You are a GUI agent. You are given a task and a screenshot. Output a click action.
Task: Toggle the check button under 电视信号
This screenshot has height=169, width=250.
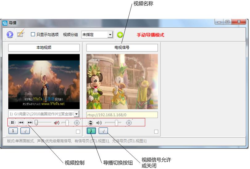pyautogui.click(x=103, y=131)
